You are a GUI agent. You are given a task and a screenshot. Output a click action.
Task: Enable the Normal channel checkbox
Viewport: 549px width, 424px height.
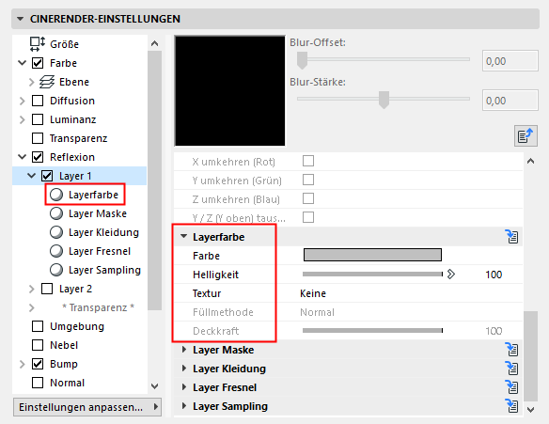[x=38, y=383]
